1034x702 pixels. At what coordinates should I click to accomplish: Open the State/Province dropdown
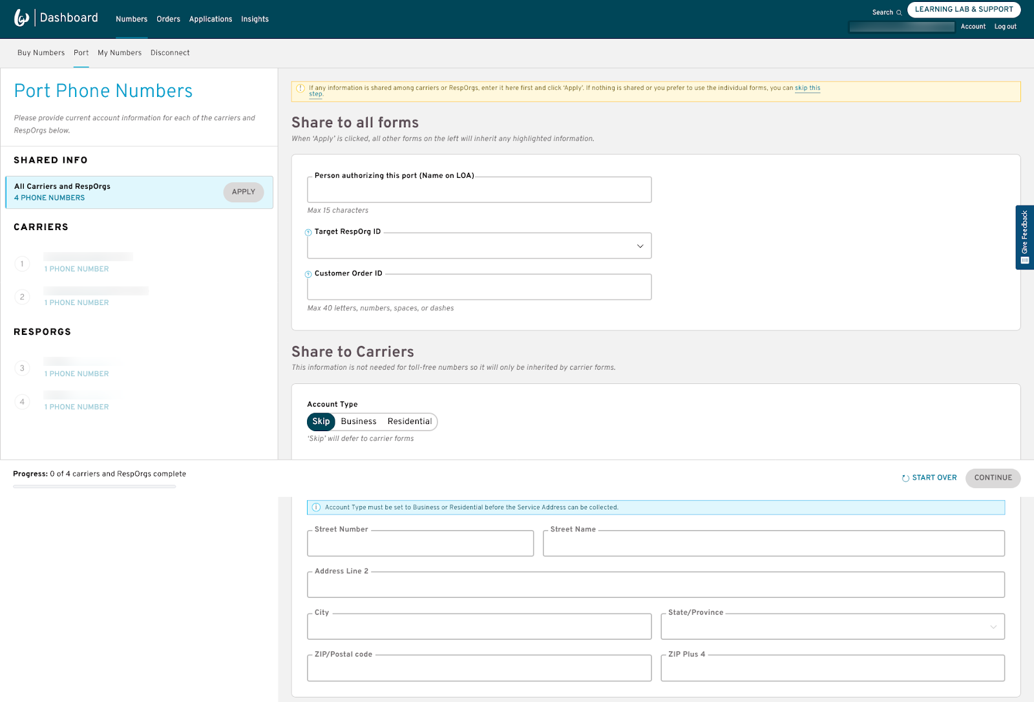[x=832, y=626]
